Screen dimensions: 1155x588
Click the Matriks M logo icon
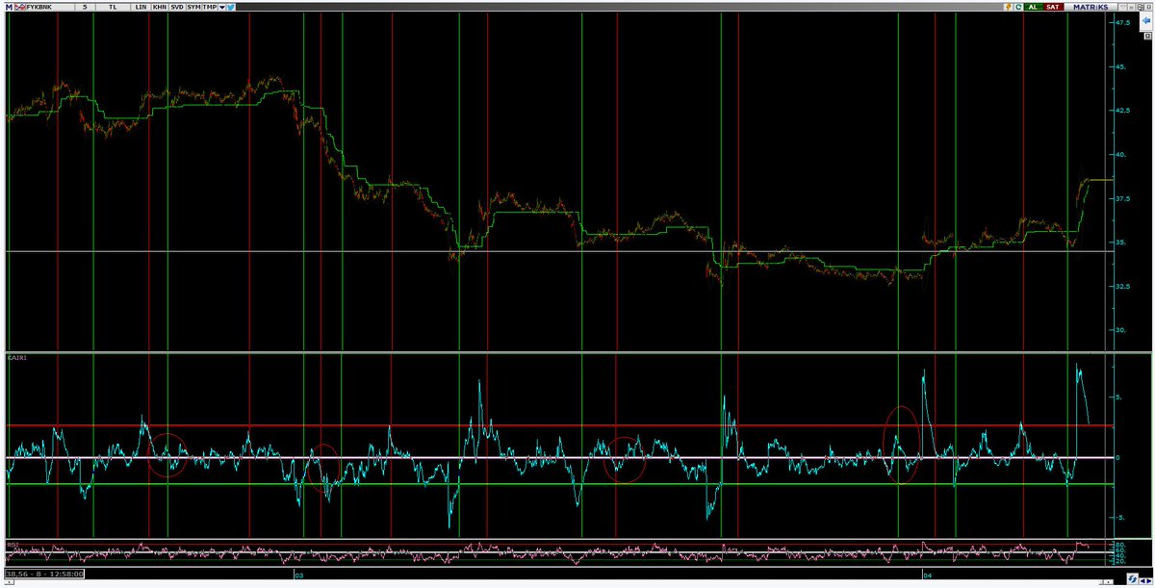click(9, 7)
